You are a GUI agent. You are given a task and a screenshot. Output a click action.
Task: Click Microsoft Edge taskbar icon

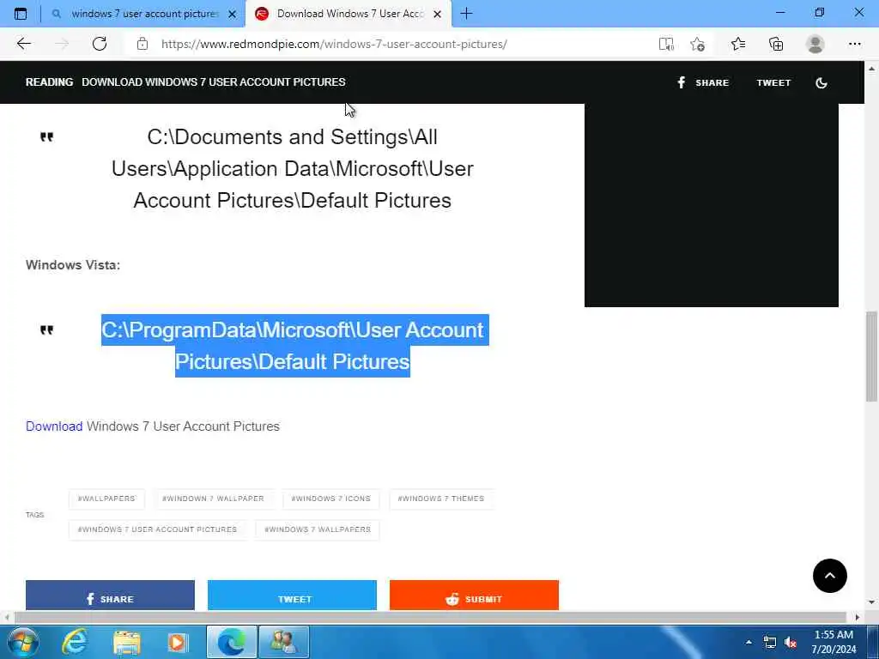point(232,642)
